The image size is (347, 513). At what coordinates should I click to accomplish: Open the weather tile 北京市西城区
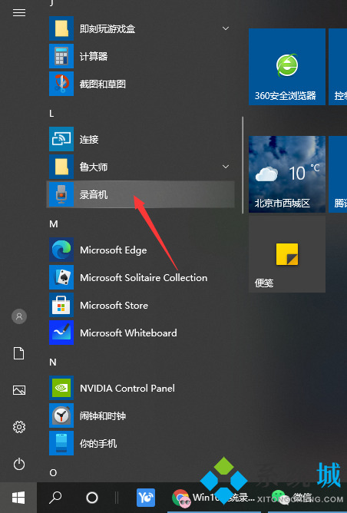click(287, 174)
